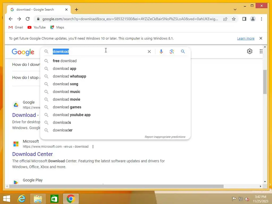Open a new tab with the plus button
272x204 pixels.
click(76, 10)
